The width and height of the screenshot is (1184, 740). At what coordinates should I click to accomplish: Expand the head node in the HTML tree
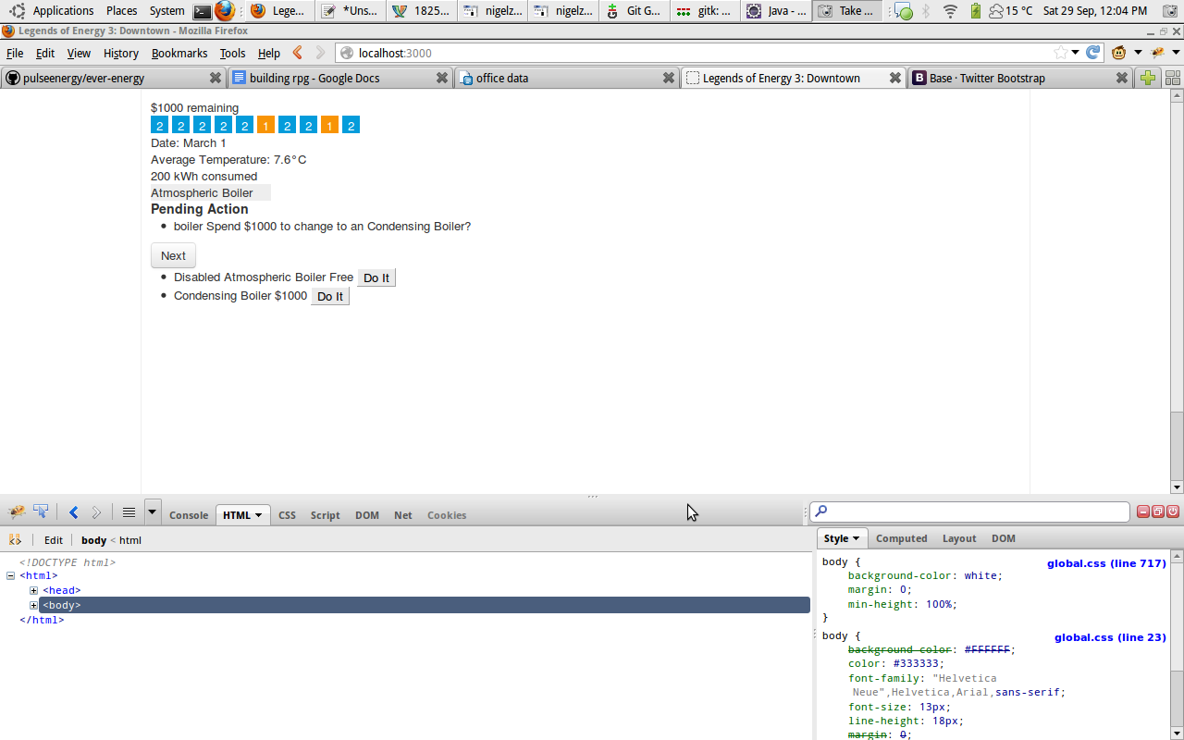pos(33,590)
